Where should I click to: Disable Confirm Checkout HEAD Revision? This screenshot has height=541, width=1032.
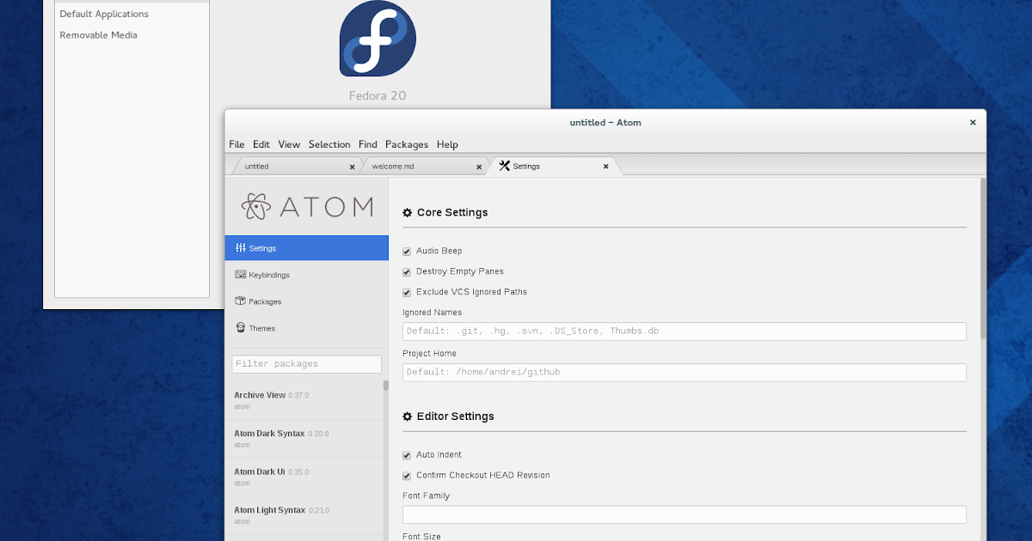coord(405,475)
